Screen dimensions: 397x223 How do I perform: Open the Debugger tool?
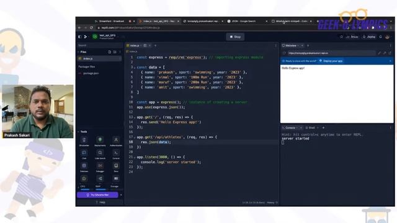100,167
